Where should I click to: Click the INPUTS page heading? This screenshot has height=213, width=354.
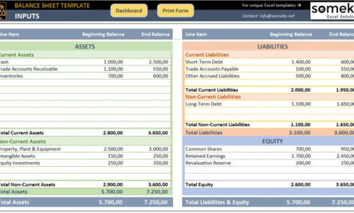[27, 16]
